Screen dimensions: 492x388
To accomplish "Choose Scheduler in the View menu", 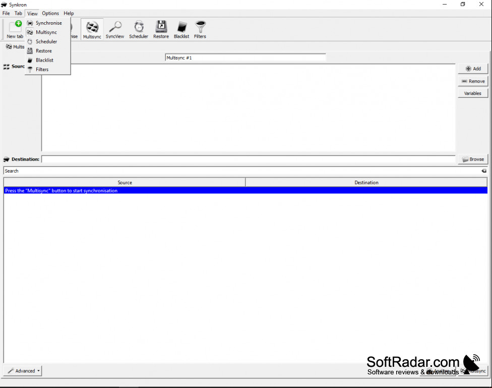I will point(48,41).
